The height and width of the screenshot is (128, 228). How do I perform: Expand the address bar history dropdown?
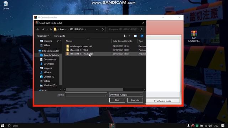pos(97,29)
